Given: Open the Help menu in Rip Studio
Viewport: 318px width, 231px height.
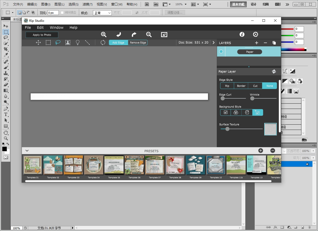Looking at the screenshot, I should pos(73,28).
